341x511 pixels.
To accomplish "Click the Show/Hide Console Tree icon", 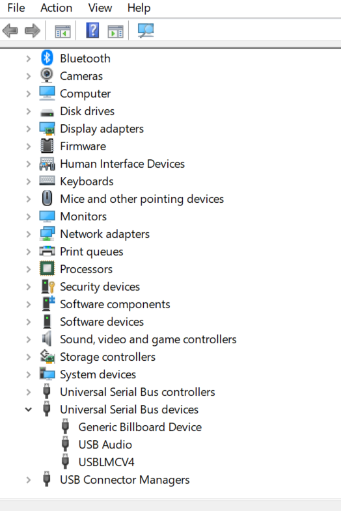I will (62, 31).
